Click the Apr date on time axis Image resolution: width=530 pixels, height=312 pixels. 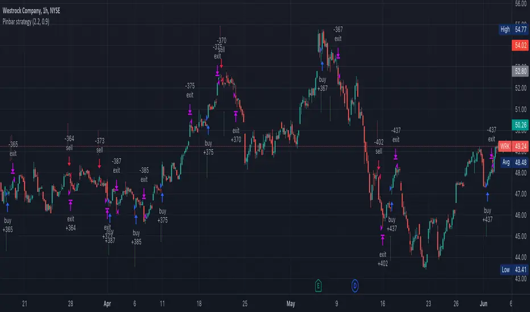coord(107,303)
